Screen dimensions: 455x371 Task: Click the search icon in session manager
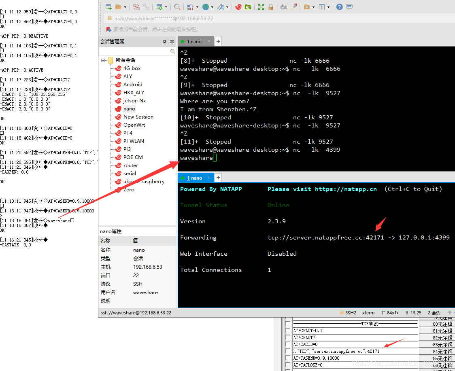(173, 51)
